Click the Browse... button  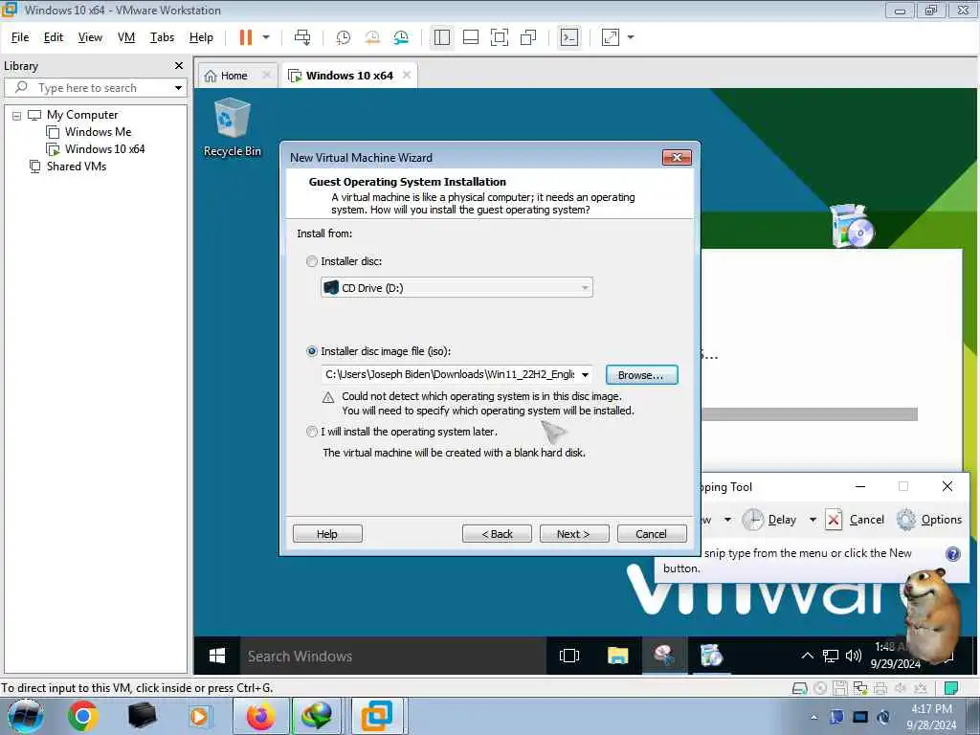click(642, 375)
